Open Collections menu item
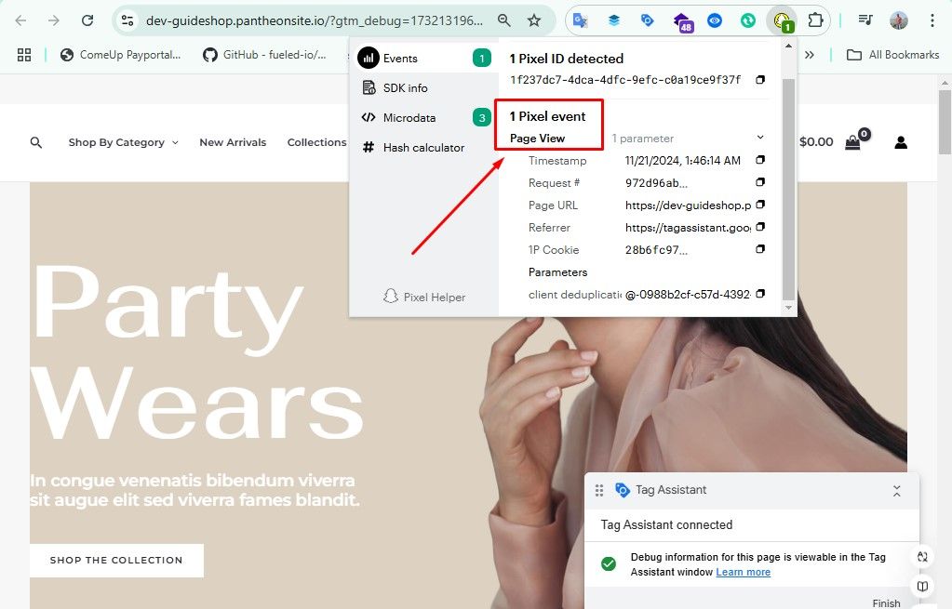Screen dimensions: 952x609 (x=317, y=142)
